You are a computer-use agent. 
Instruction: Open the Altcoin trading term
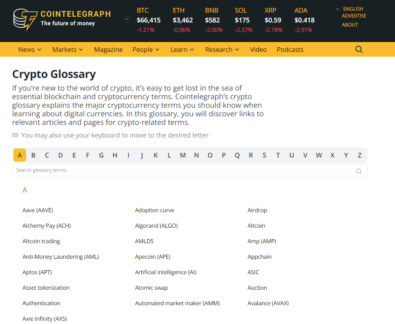[x=41, y=241]
